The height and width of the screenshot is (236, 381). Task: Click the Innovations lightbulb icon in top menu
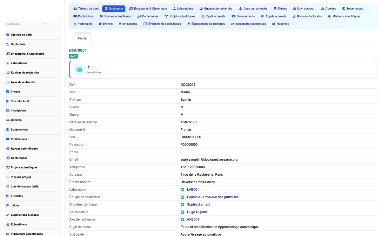click(120, 24)
